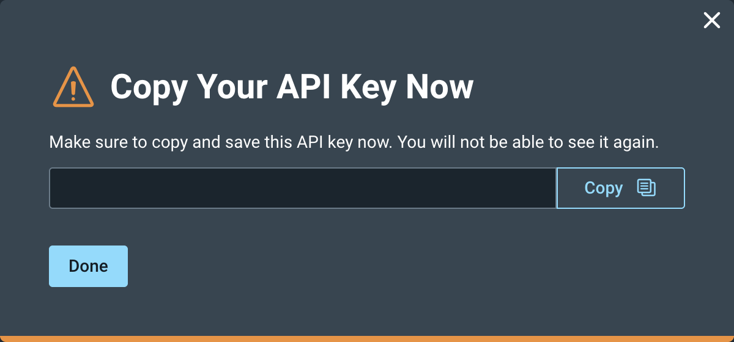Select the API key text field
Image resolution: width=734 pixels, height=342 pixels.
pyautogui.click(x=302, y=188)
